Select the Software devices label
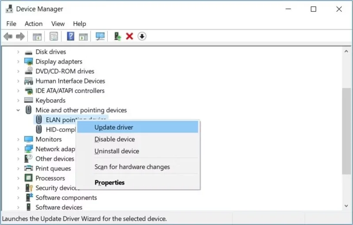This screenshot has height=225, width=353. click(59, 207)
